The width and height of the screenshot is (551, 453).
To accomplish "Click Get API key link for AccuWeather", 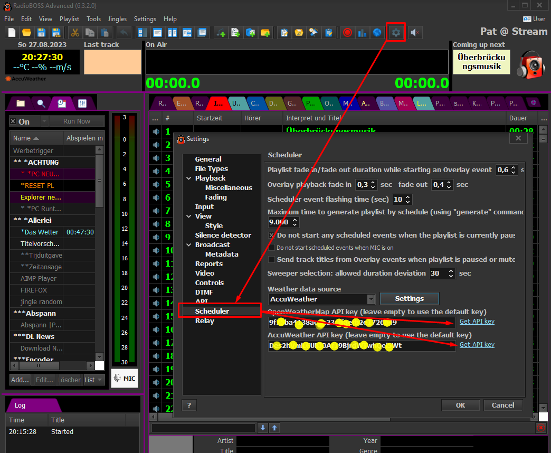I will 477,345.
